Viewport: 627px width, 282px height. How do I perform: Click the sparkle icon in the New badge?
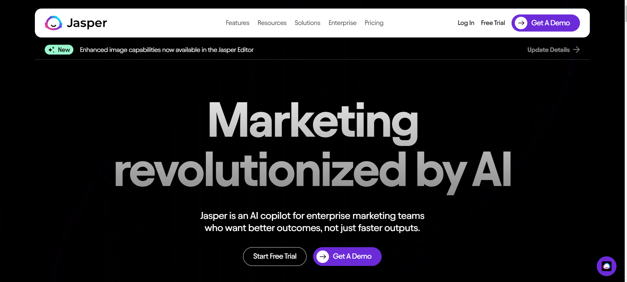tap(51, 50)
